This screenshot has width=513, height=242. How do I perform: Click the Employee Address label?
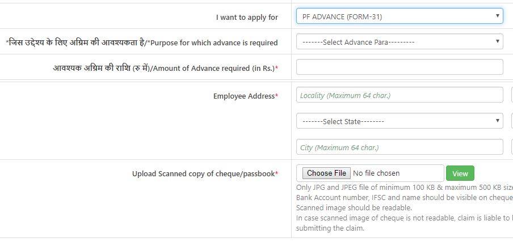click(245, 96)
